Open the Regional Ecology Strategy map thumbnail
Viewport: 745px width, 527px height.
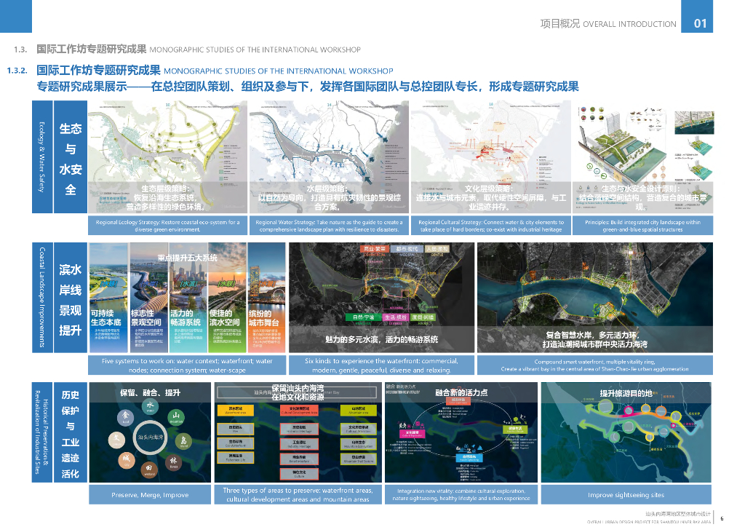coord(168,156)
